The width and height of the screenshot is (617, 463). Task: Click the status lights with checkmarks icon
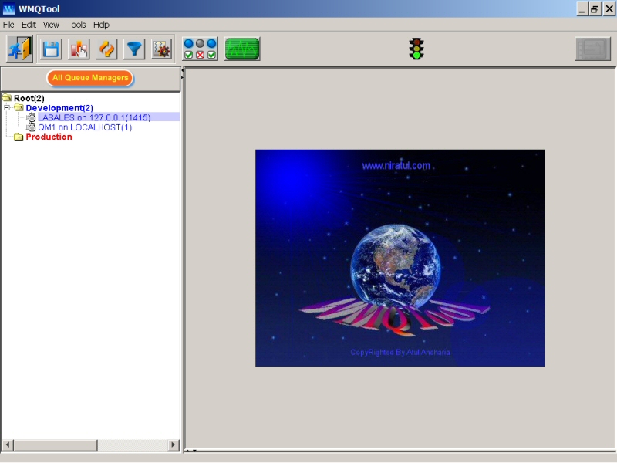point(200,49)
